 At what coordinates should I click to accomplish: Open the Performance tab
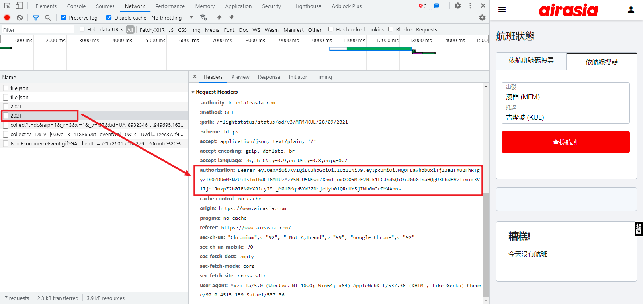(170, 6)
